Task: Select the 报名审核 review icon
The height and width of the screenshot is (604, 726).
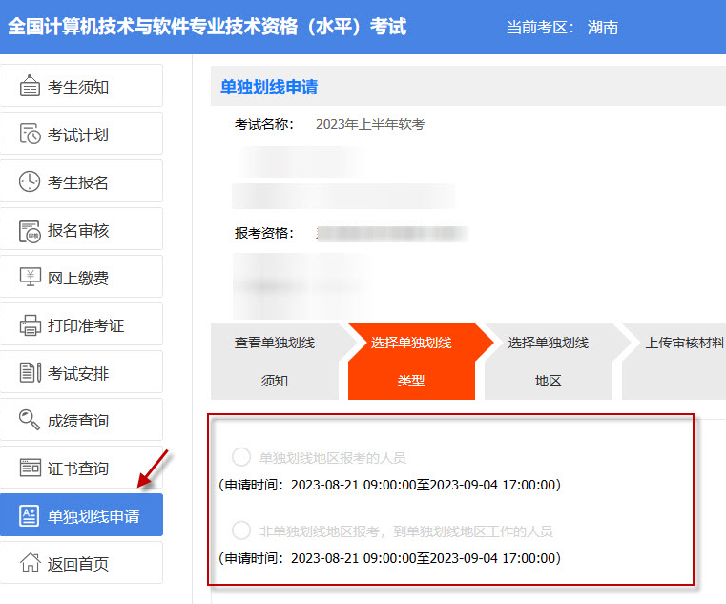Action: (x=31, y=230)
